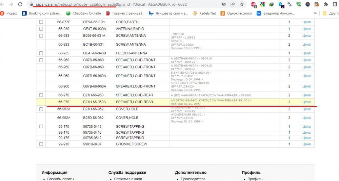Viewport: 339px width, 181px height.
Task: Click Цена link for ANTENNA,RADIO
Action: pyautogui.click(x=306, y=29)
